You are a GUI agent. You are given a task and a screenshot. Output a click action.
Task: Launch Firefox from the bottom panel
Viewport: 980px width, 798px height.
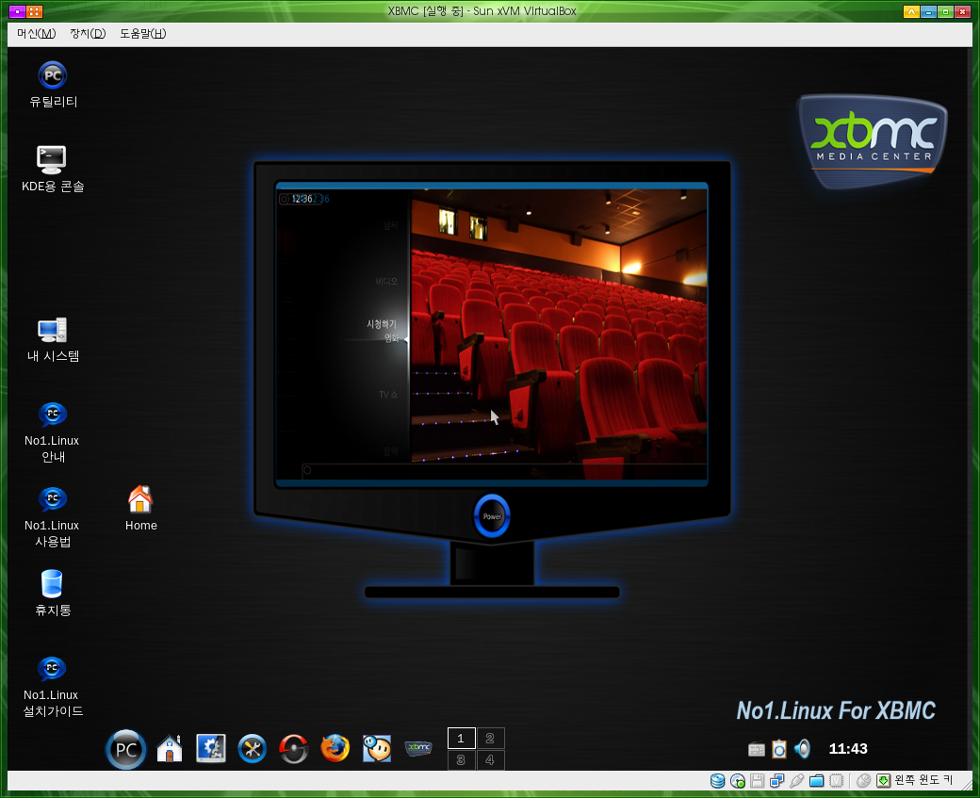coord(335,748)
